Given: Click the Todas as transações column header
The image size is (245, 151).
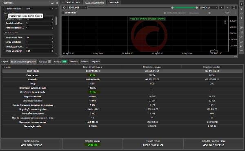Looking at the screenshot, I should click(x=92, y=67).
